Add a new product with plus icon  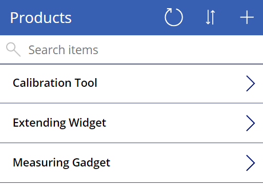[247, 17]
